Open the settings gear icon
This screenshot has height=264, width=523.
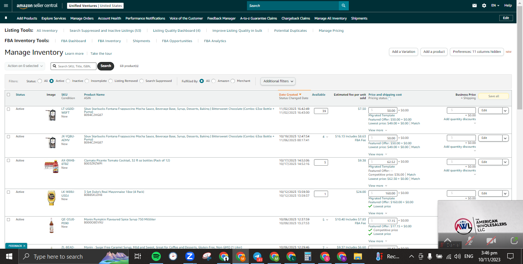484,6
